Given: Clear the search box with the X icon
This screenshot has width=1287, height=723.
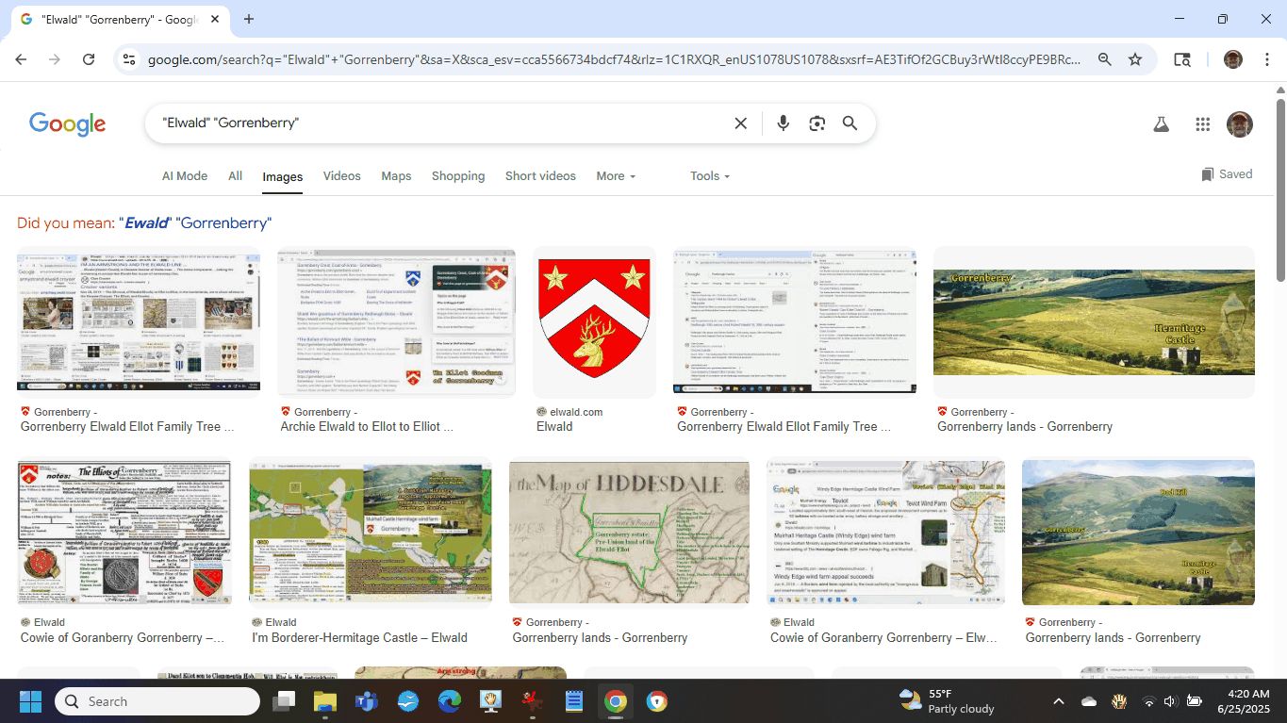Looking at the screenshot, I should (x=741, y=123).
